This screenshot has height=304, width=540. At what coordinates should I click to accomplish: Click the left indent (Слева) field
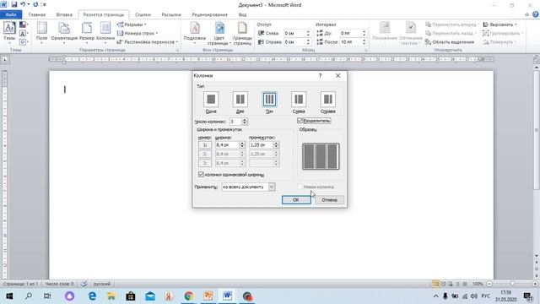click(x=294, y=33)
